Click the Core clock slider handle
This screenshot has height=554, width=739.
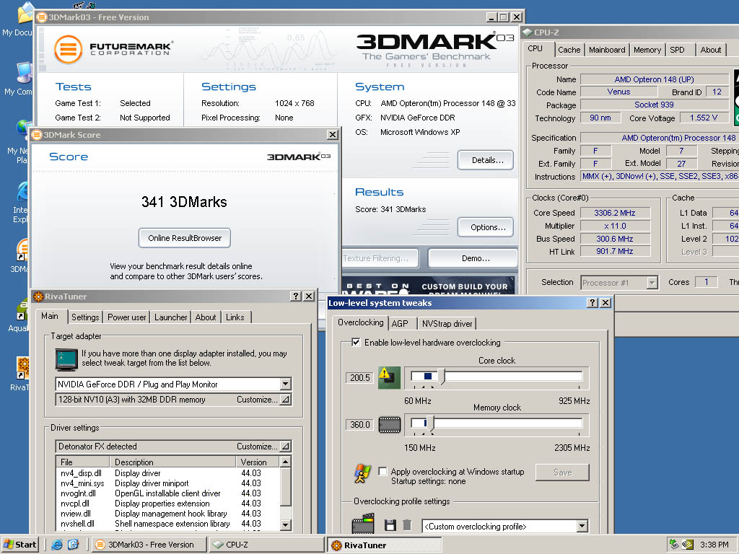click(x=441, y=377)
